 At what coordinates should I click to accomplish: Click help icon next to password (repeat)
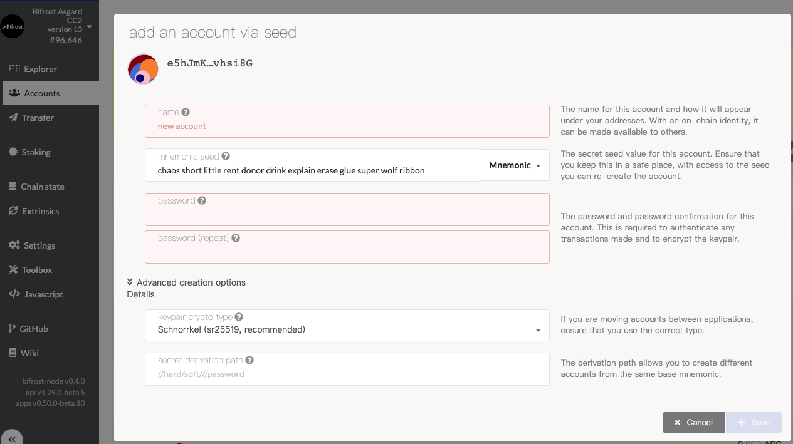pos(236,239)
